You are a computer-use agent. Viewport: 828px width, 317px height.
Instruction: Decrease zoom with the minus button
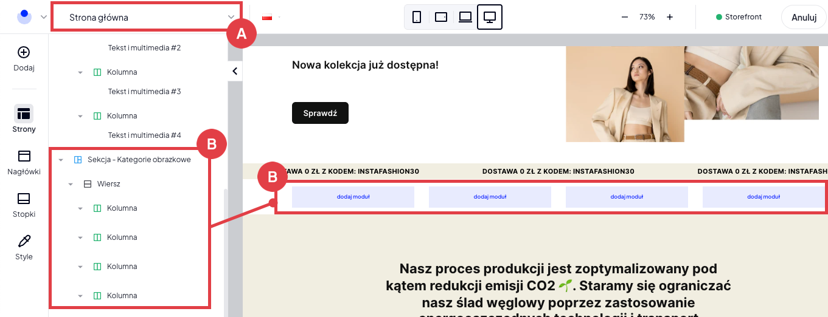(625, 17)
